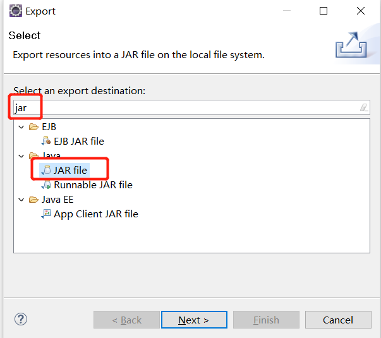Click the Eclipse icon in title bar
This screenshot has width=381, height=338.
click(x=16, y=11)
